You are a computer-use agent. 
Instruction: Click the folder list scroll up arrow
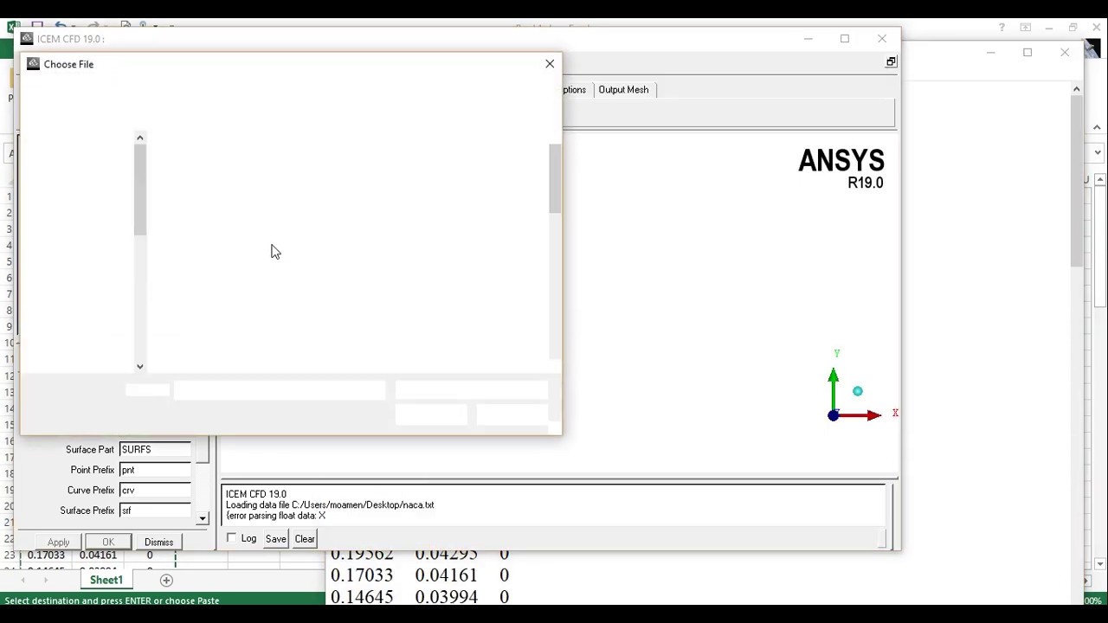click(x=139, y=138)
